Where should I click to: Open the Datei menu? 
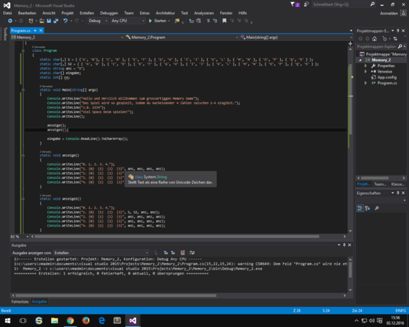click(x=8, y=13)
